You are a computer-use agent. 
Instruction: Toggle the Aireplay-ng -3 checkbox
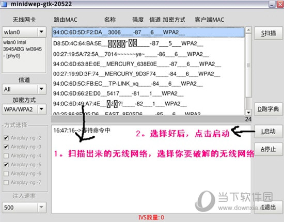(x=6, y=147)
